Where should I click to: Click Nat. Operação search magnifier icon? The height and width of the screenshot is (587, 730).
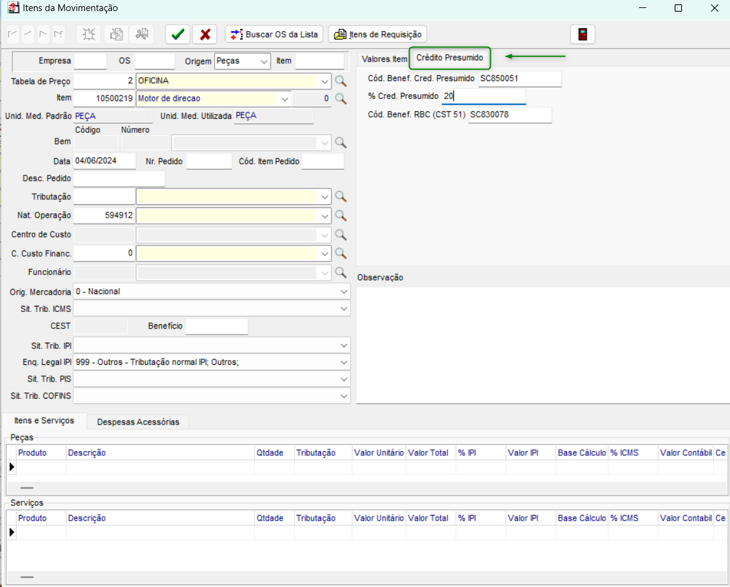[341, 216]
